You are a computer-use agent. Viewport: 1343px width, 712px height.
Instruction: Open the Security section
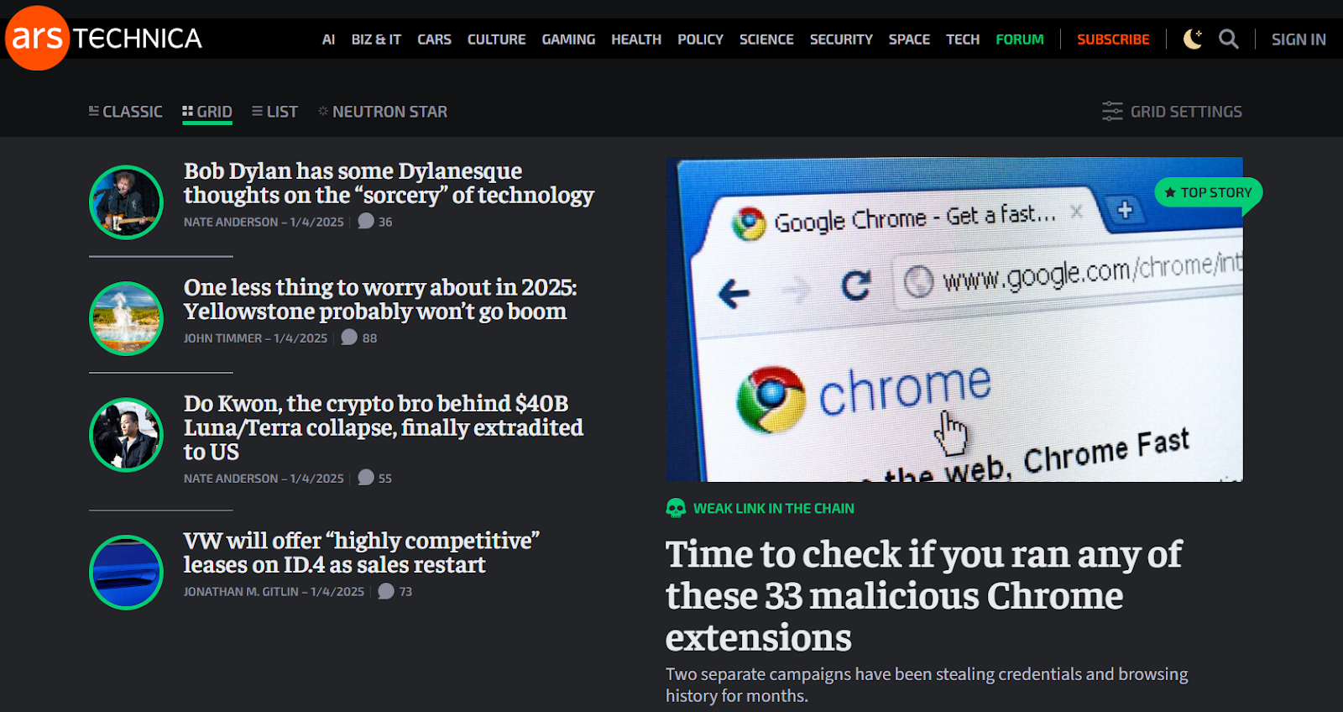[841, 39]
